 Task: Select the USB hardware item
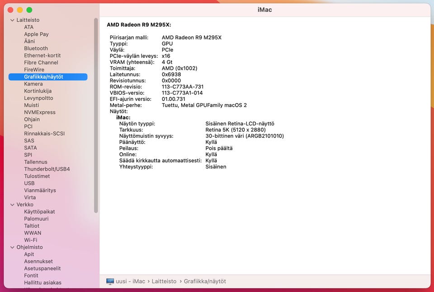click(x=29, y=183)
